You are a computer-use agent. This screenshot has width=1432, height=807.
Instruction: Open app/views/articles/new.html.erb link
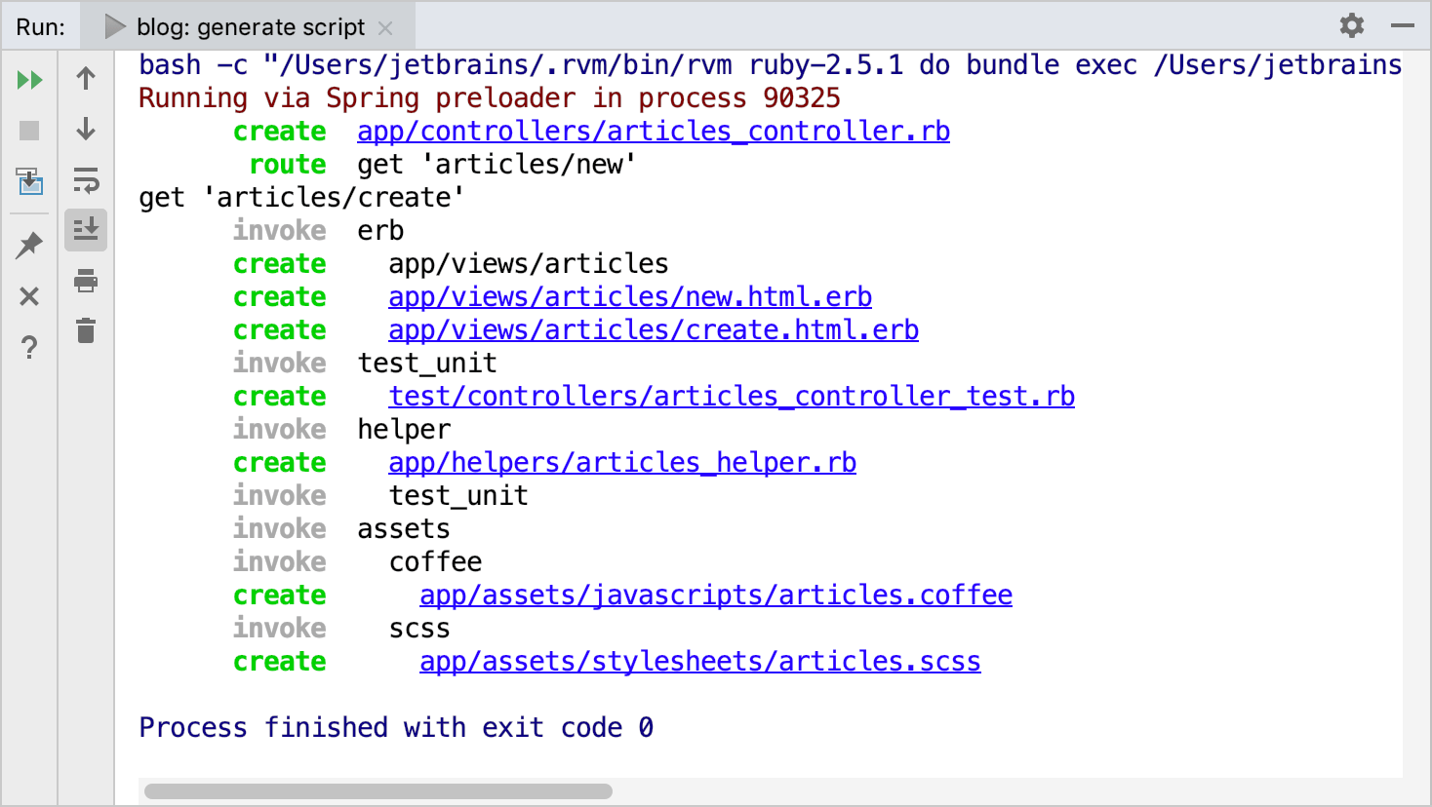tap(629, 296)
